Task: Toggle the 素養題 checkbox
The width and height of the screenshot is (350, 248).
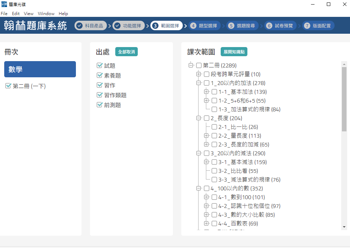Action: (x=99, y=76)
